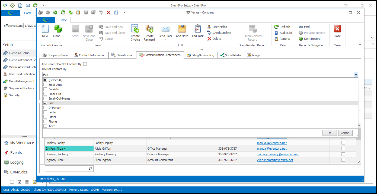Select the Griffon, Alicia X cell

point(69,149)
